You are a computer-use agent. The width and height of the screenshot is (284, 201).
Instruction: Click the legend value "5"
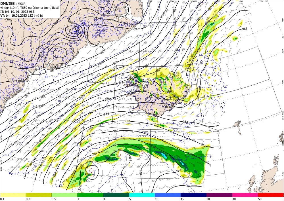pyautogui.click(x=130, y=199)
